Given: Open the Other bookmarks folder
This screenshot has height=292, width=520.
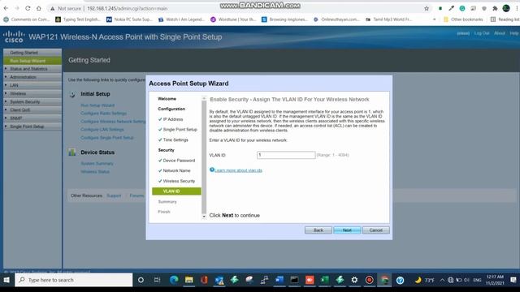Looking at the screenshot, I should click(463, 19).
